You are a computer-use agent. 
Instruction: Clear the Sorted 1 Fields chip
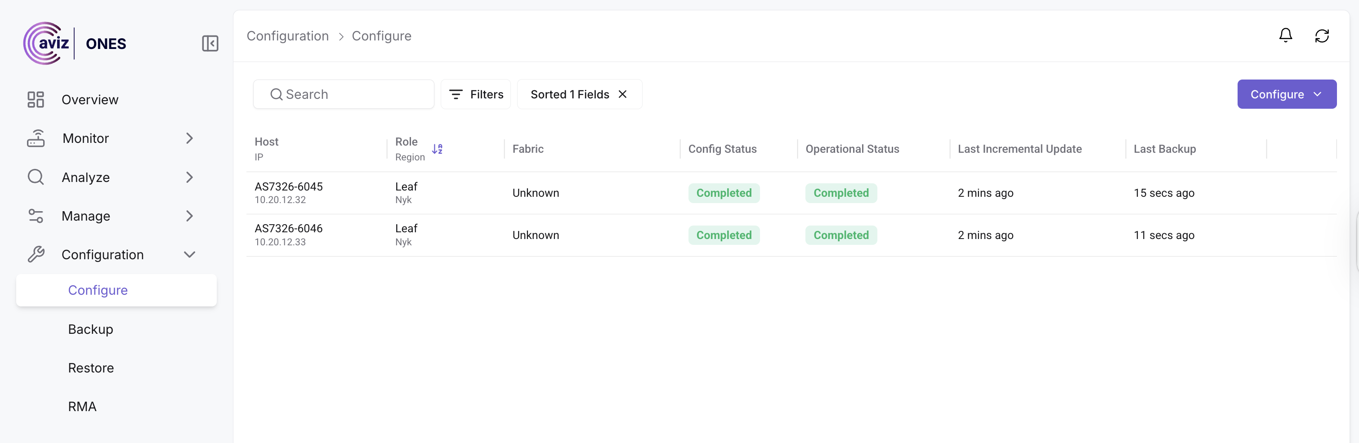pos(622,94)
